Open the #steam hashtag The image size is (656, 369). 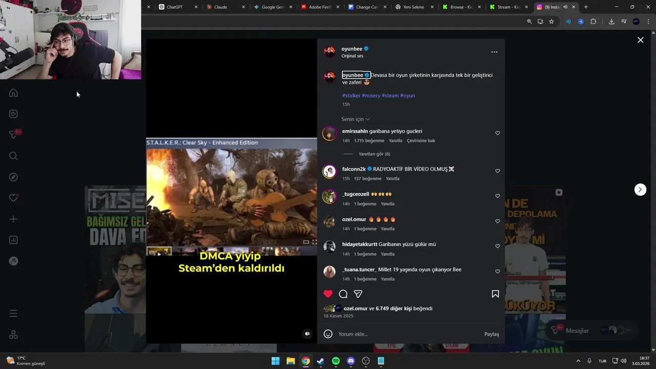tap(390, 96)
